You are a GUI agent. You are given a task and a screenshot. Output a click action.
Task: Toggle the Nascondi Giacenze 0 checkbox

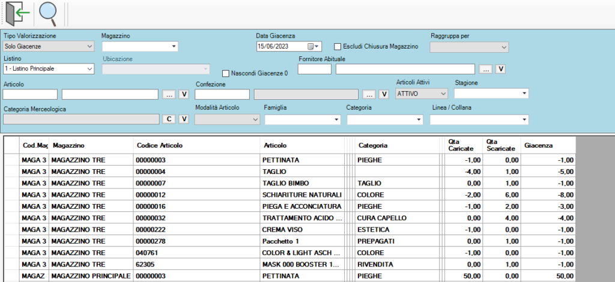pos(226,73)
